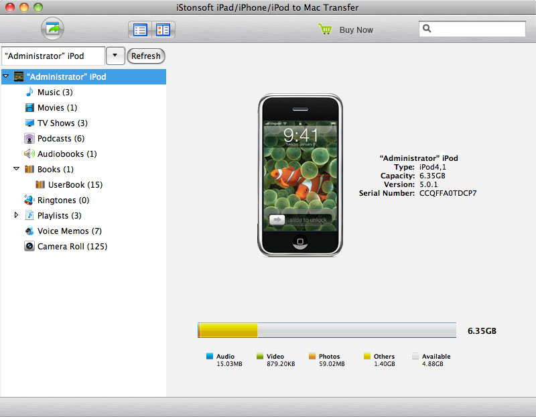
Task: Open Audiobooks (1) category
Action: click(67, 154)
